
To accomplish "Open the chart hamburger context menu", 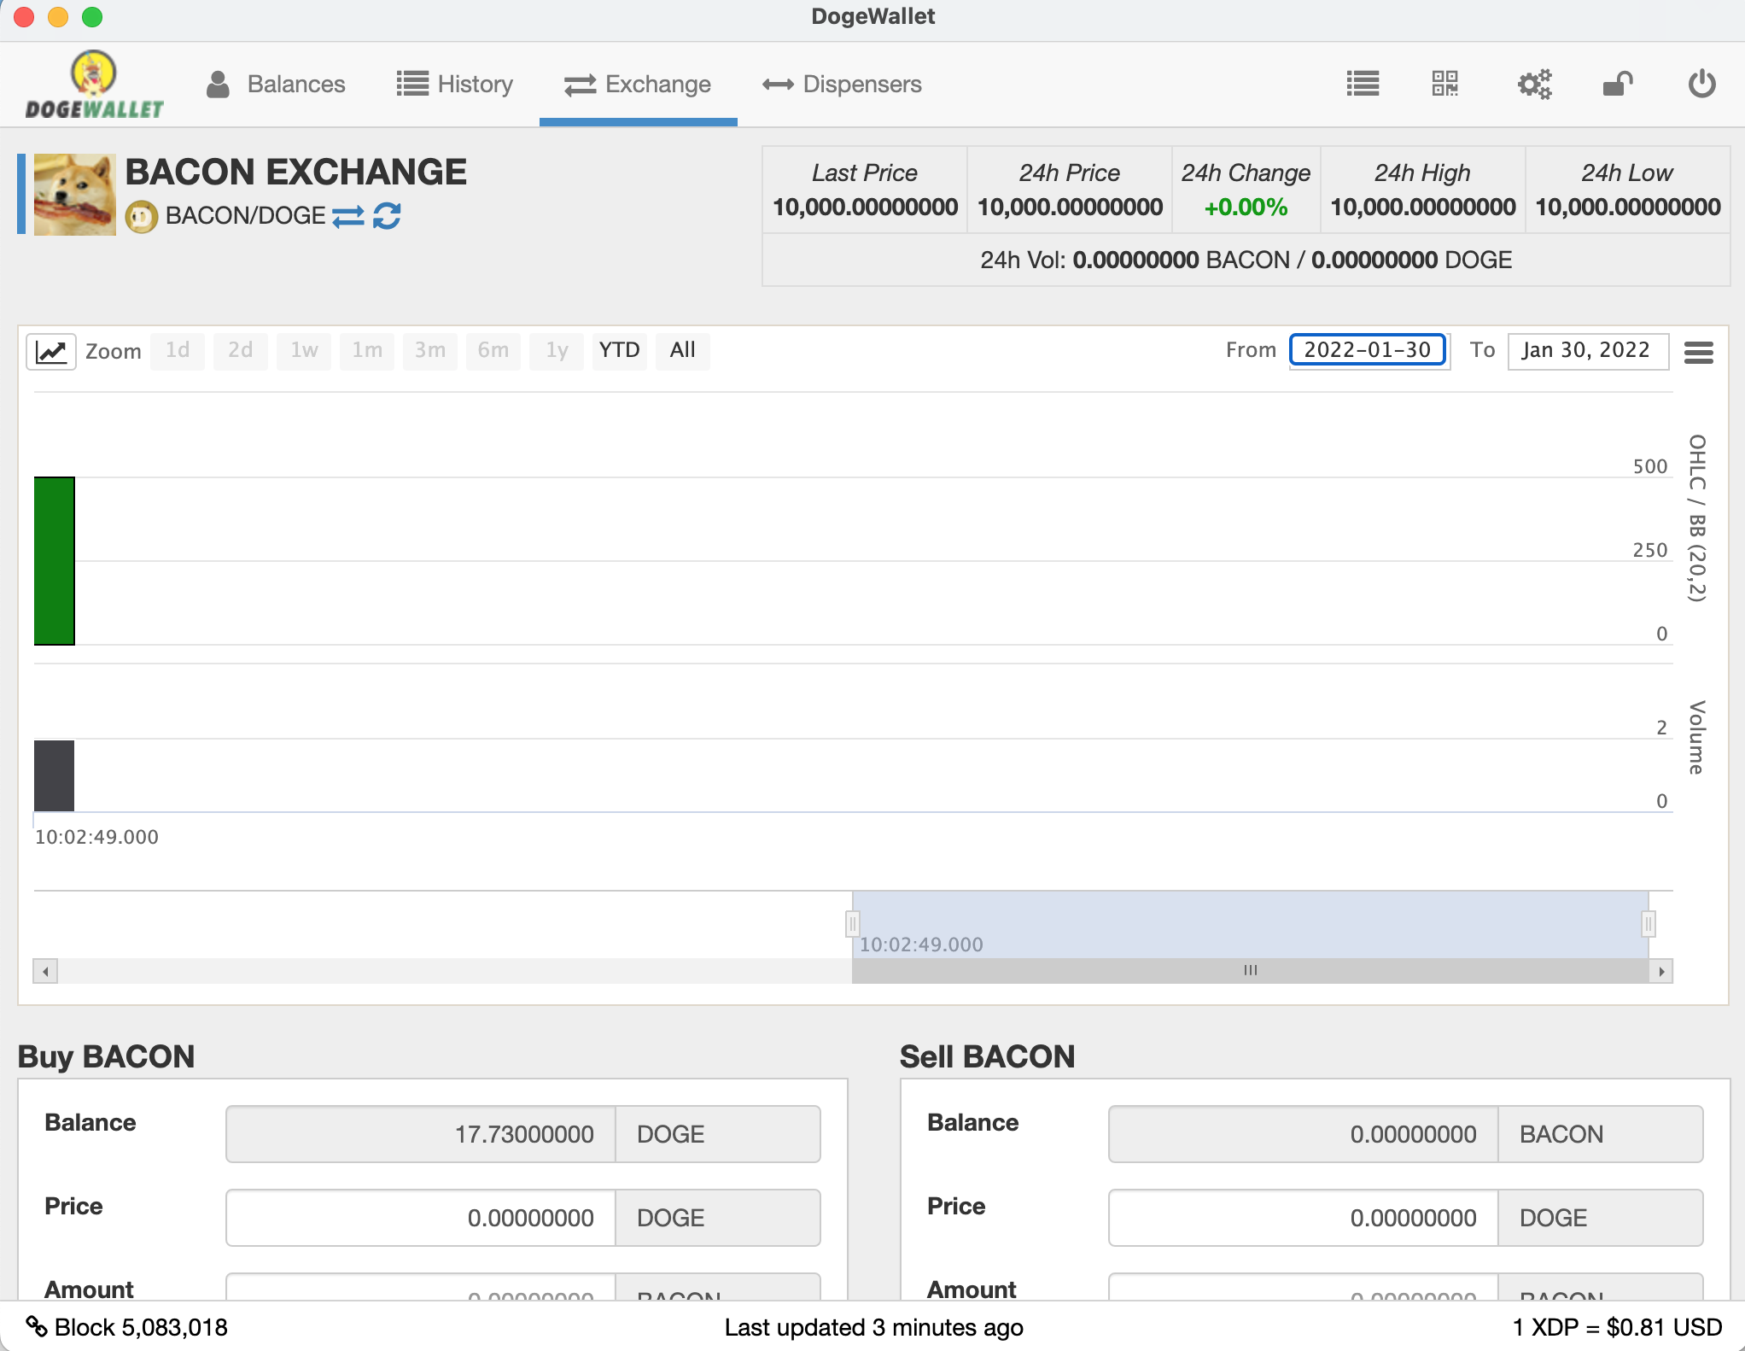I will pyautogui.click(x=1698, y=352).
